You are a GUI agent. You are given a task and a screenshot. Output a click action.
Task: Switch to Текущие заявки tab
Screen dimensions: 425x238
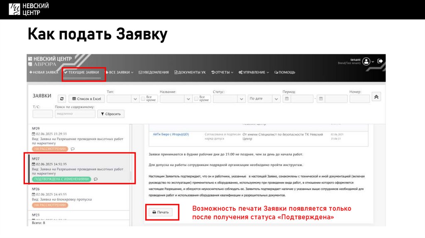tap(82, 72)
